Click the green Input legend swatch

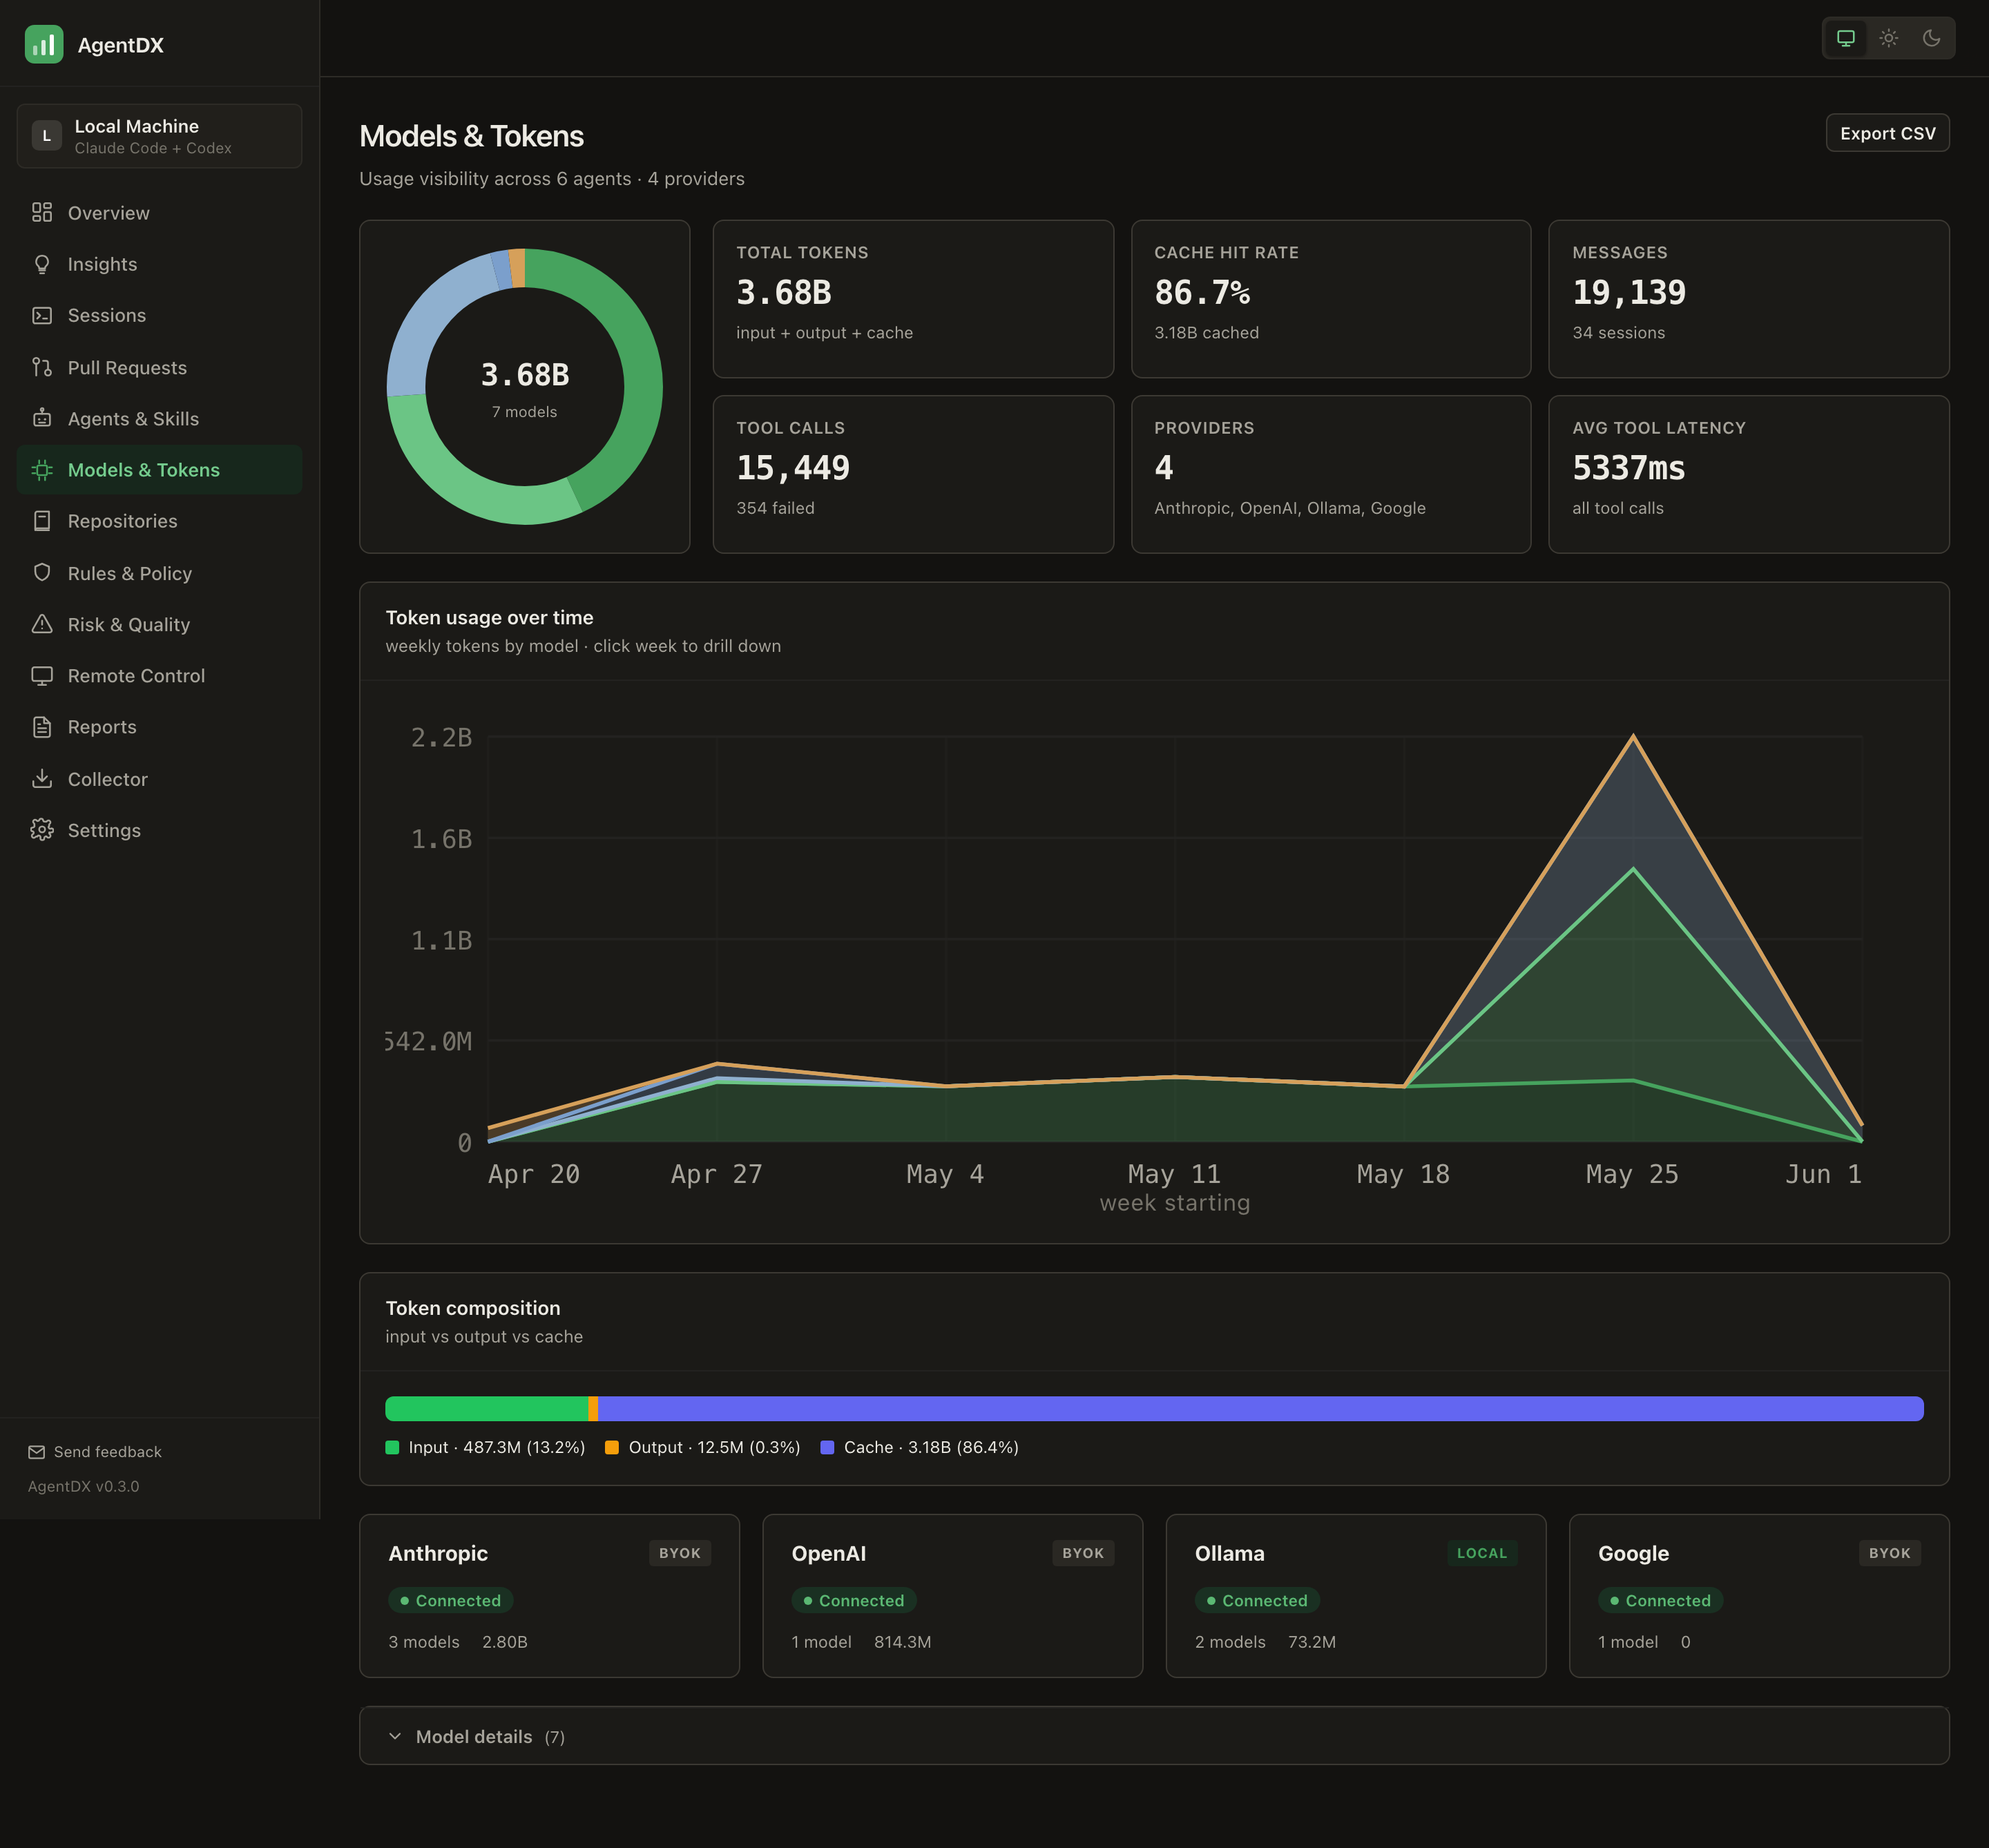coord(392,1447)
